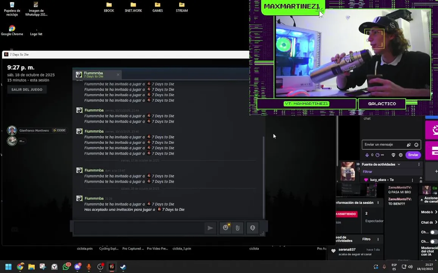
Task: Focus the Enviar un mensaje chat field
Action: click(384, 144)
